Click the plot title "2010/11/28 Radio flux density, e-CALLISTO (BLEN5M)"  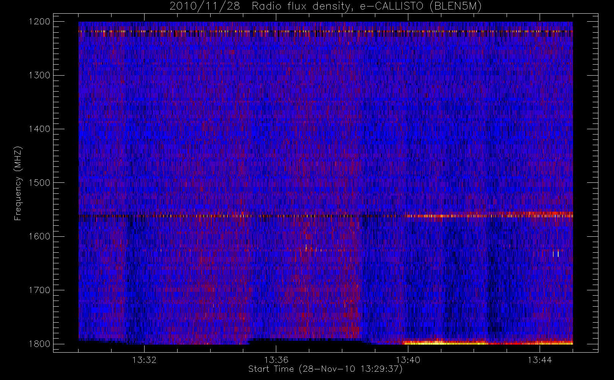tap(325, 6)
